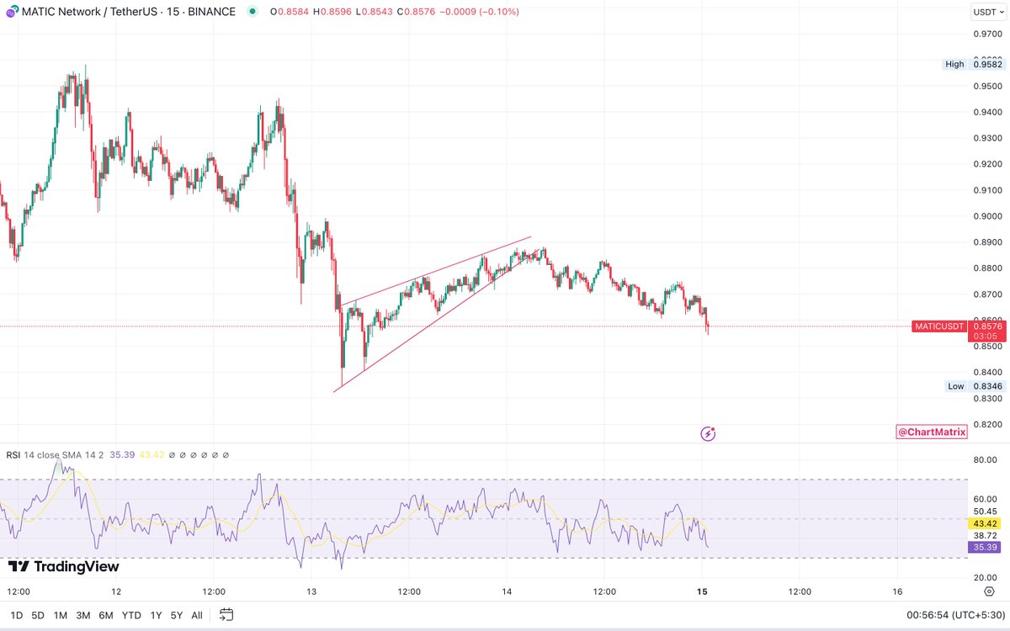
Task: Click the low value L0.8543
Action: [x=376, y=12]
